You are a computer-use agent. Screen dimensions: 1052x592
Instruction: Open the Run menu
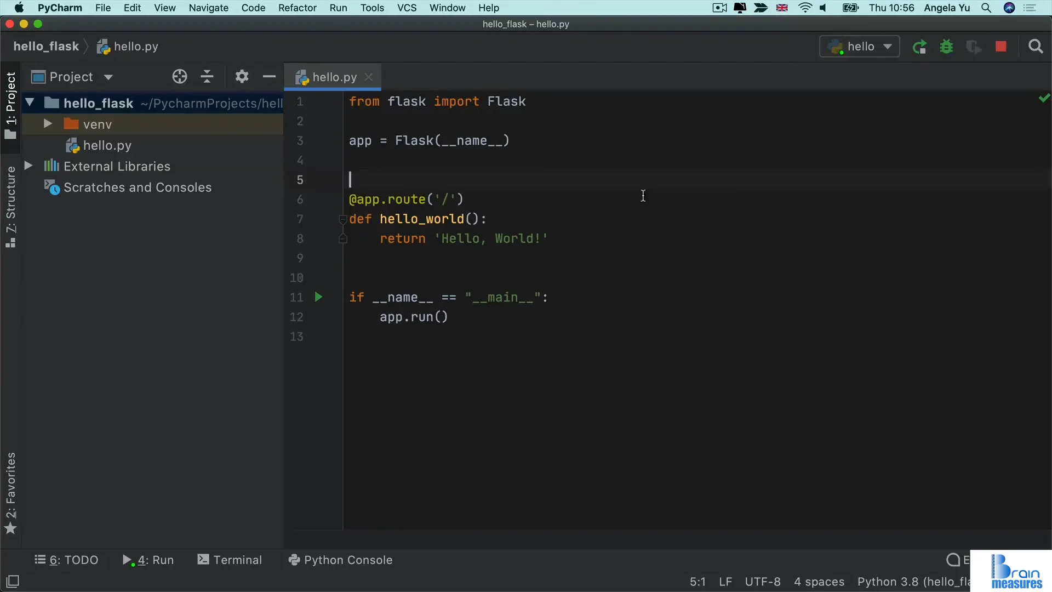339,8
